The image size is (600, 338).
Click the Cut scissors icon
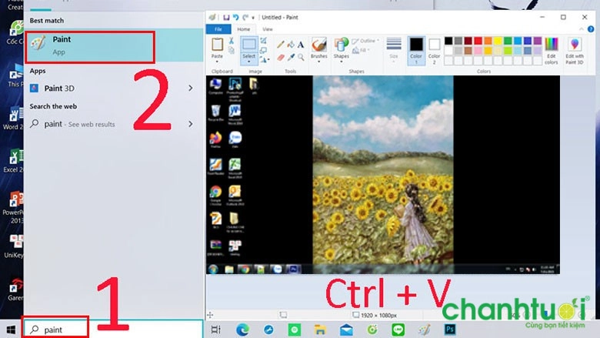coord(231,41)
